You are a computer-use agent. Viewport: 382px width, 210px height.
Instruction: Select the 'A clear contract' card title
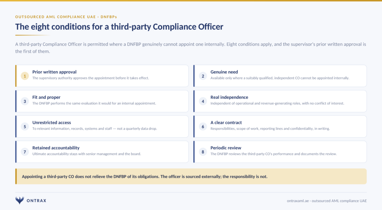[x=226, y=123]
